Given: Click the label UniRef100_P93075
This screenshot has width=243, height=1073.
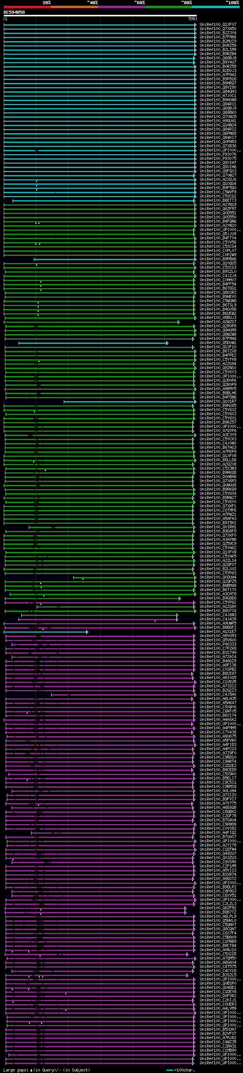Looking at the screenshot, I should (218, 159).
